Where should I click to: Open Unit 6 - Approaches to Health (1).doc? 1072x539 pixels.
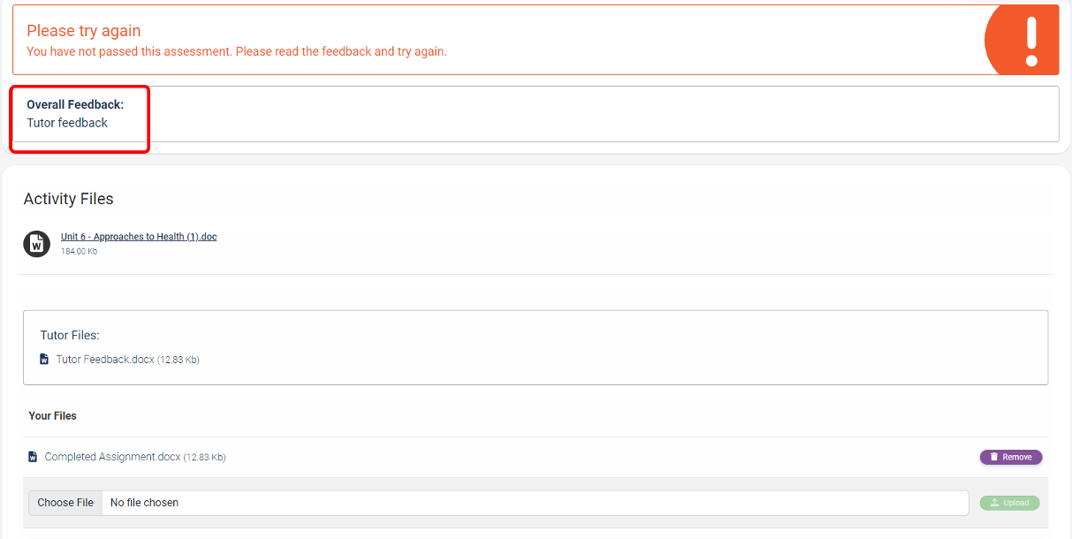[x=139, y=237]
